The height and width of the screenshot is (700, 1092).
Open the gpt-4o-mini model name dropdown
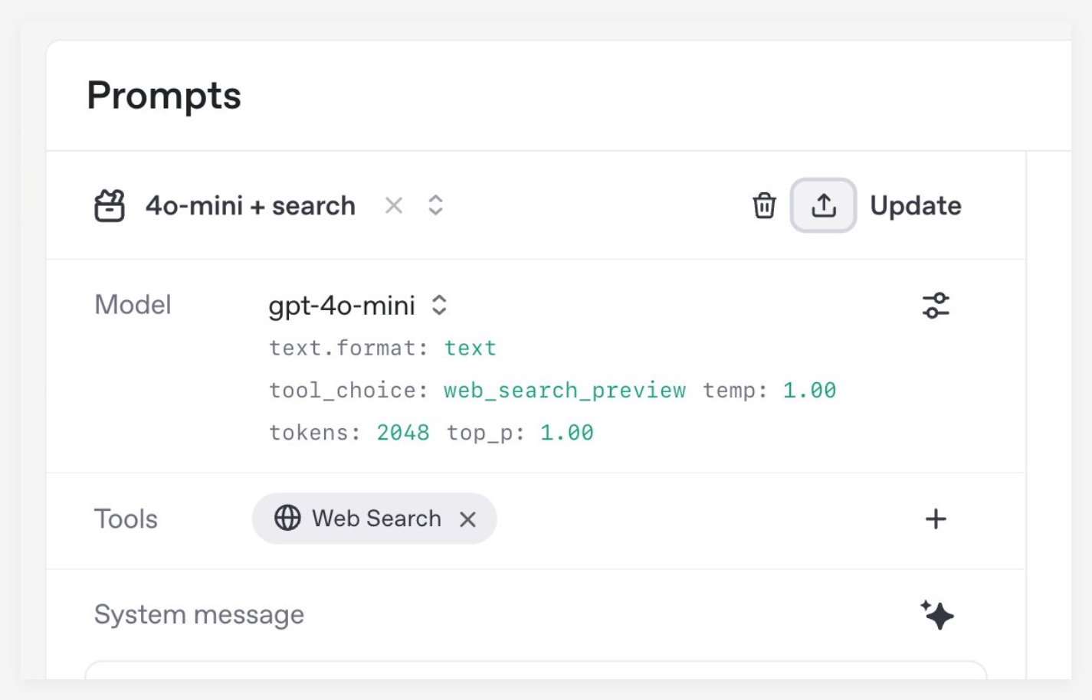(x=342, y=306)
